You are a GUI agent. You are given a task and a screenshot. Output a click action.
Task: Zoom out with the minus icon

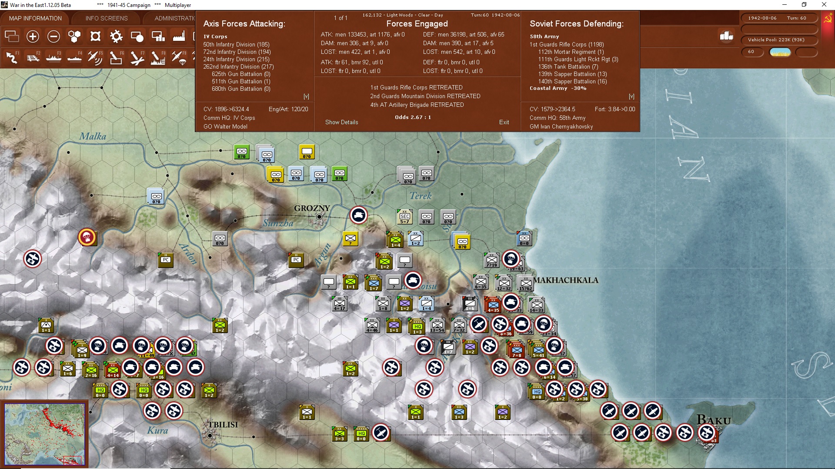pos(53,36)
